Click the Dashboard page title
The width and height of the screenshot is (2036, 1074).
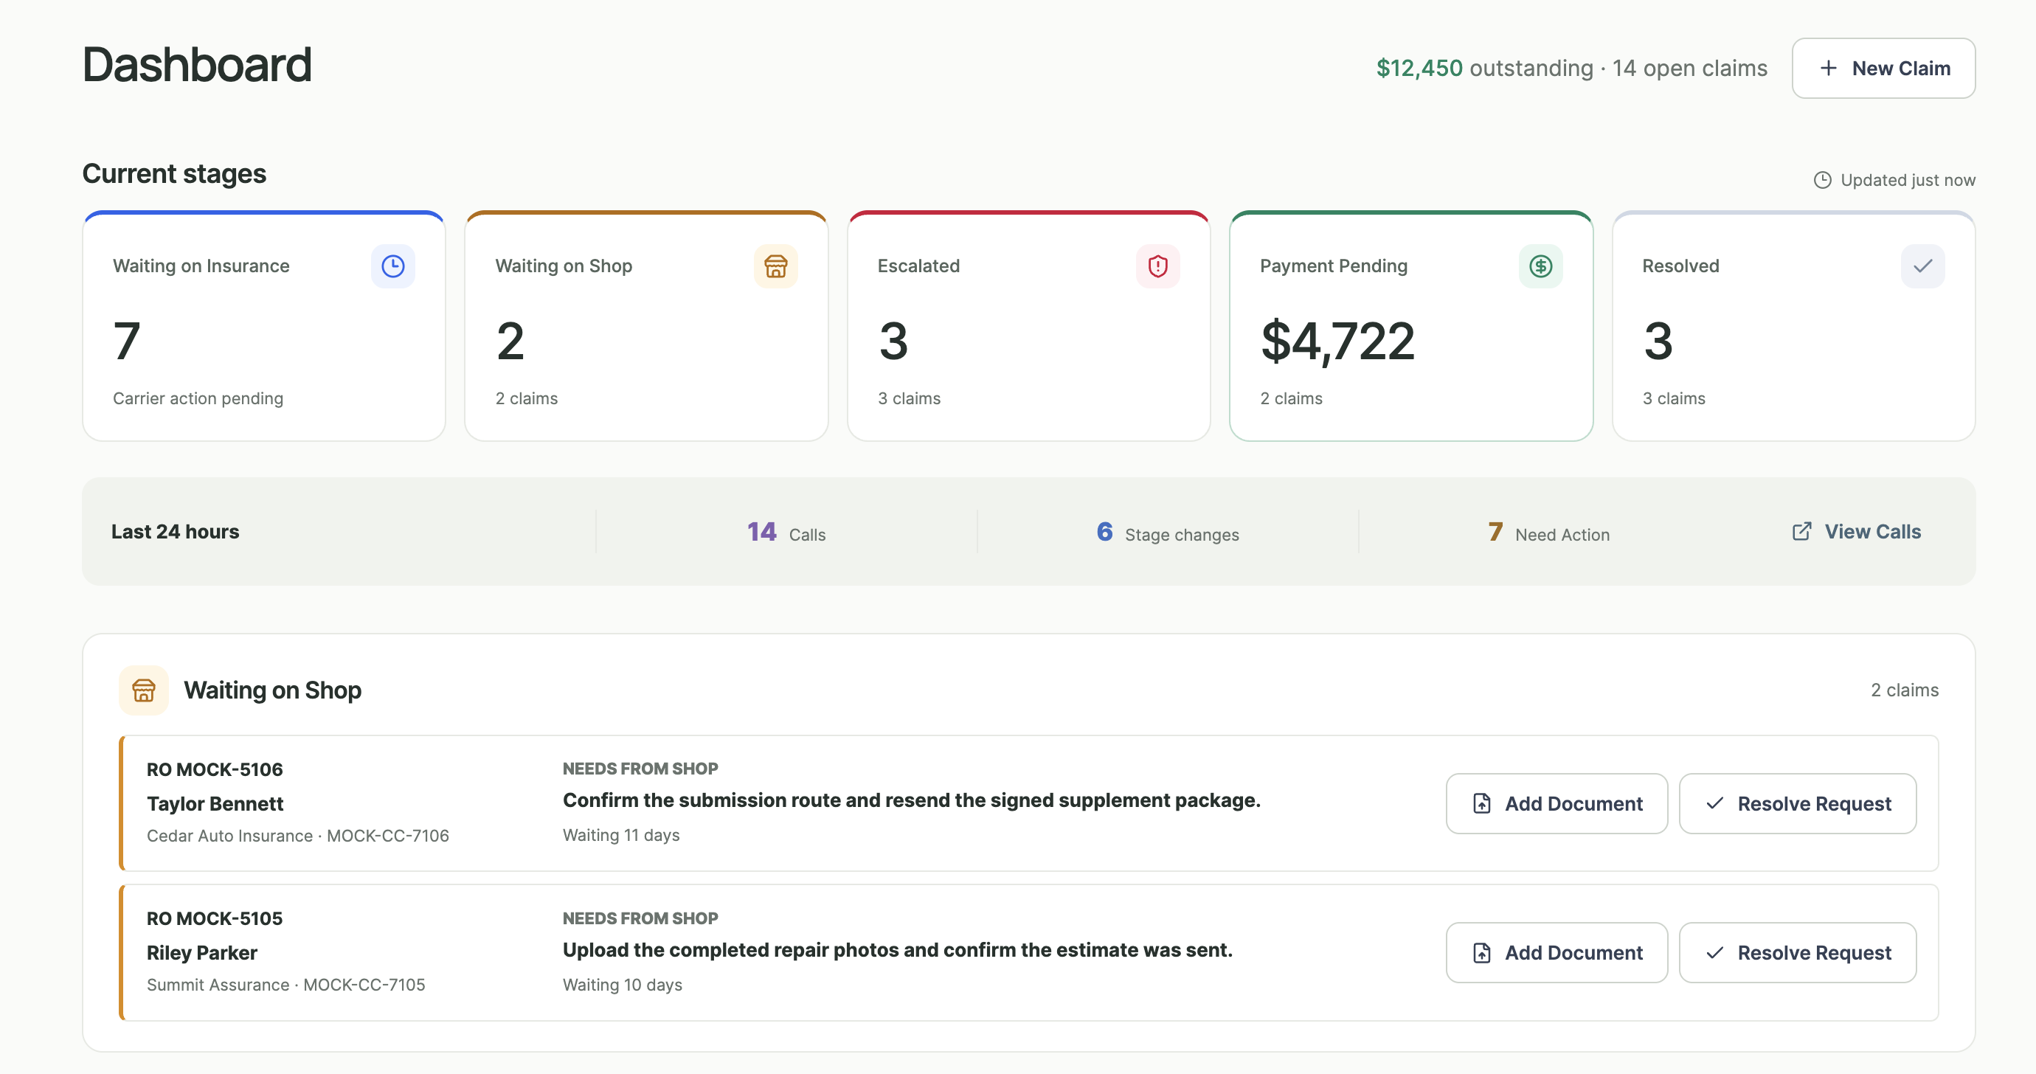point(198,65)
